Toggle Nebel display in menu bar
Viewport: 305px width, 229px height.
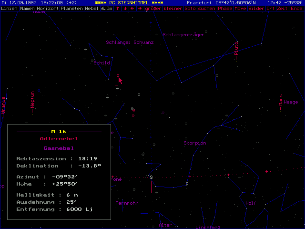coord(91,9)
